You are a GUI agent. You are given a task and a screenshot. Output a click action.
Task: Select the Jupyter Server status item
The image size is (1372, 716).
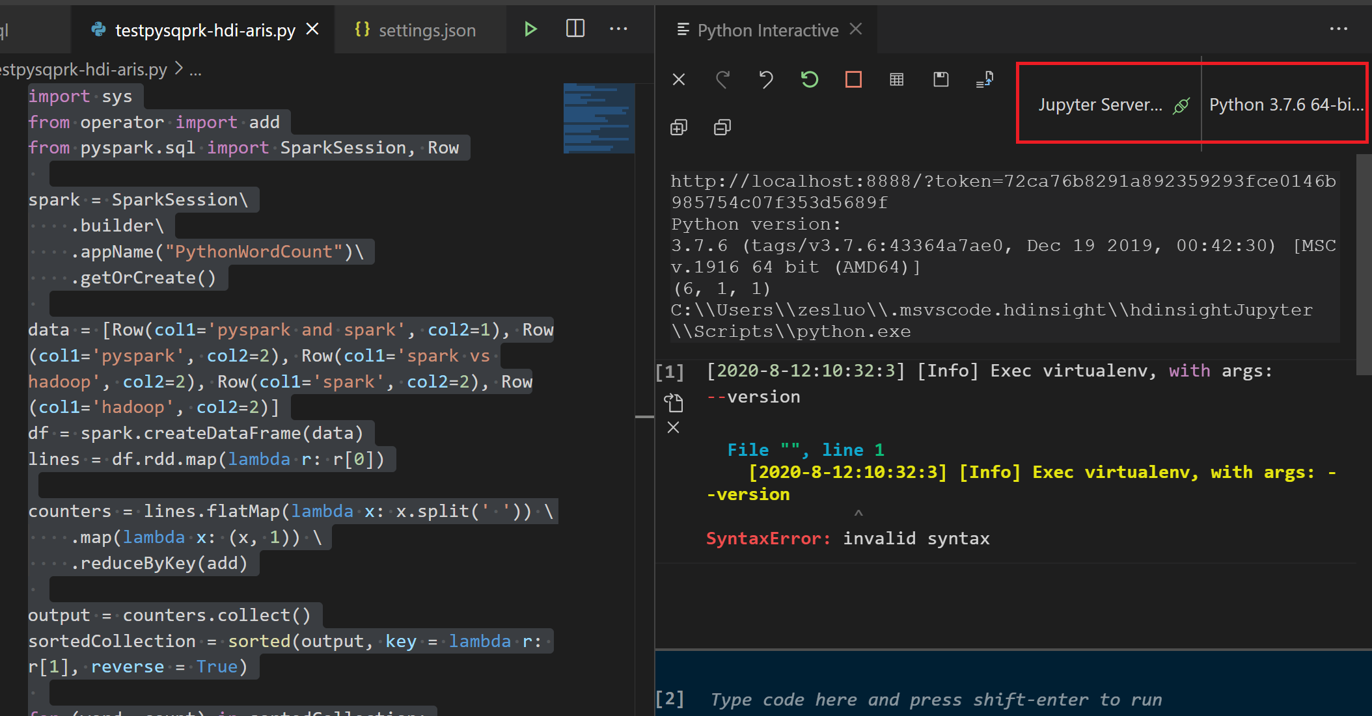(1106, 104)
